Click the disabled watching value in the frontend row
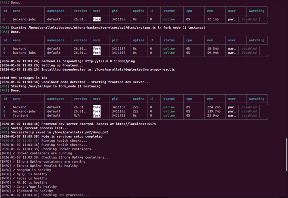Image resolution: width=288 pixels, height=198 pixels. pyautogui.click(x=249, y=116)
